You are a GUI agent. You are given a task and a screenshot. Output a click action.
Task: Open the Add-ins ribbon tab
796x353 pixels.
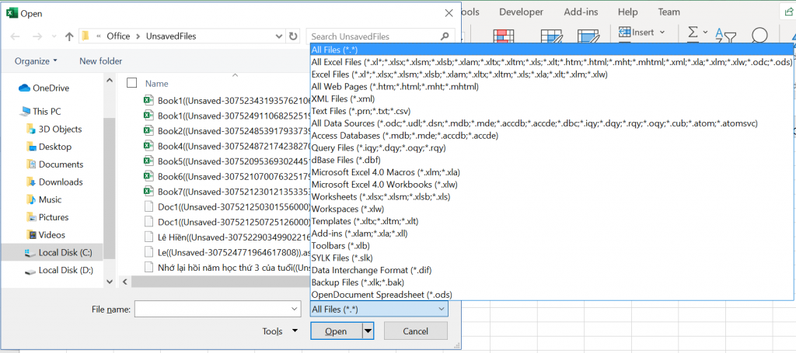(581, 12)
